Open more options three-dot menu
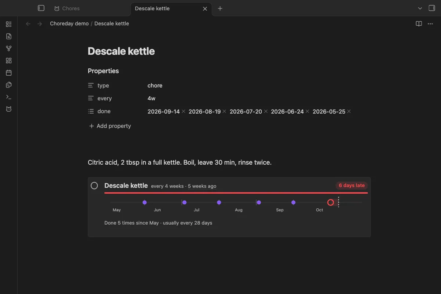Image resolution: width=441 pixels, height=294 pixels. [430, 24]
